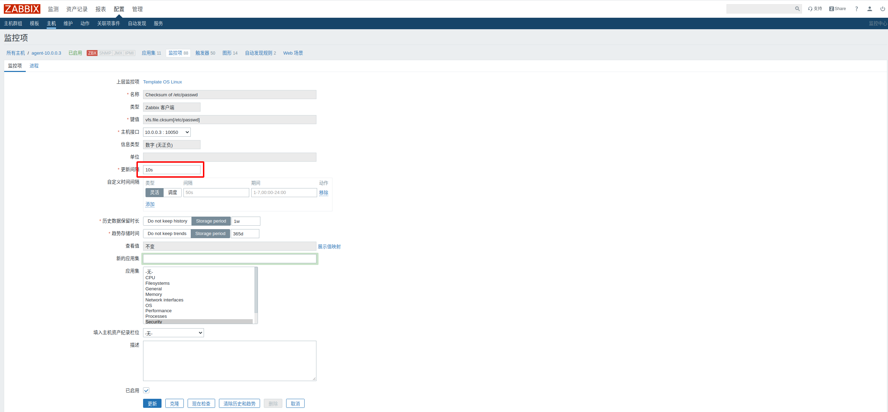888x412 pixels.
Task: Open the 所有主机 all hosts link
Action: 16,53
